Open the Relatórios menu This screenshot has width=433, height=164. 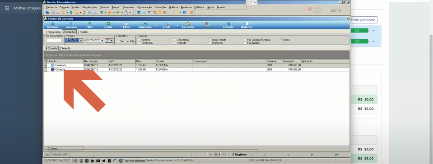point(186,7)
